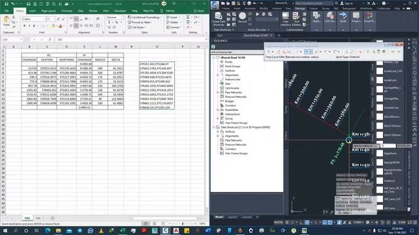Open the Conditional Formatting dropdown
This screenshot has width=419, height=235.
coord(144,17)
